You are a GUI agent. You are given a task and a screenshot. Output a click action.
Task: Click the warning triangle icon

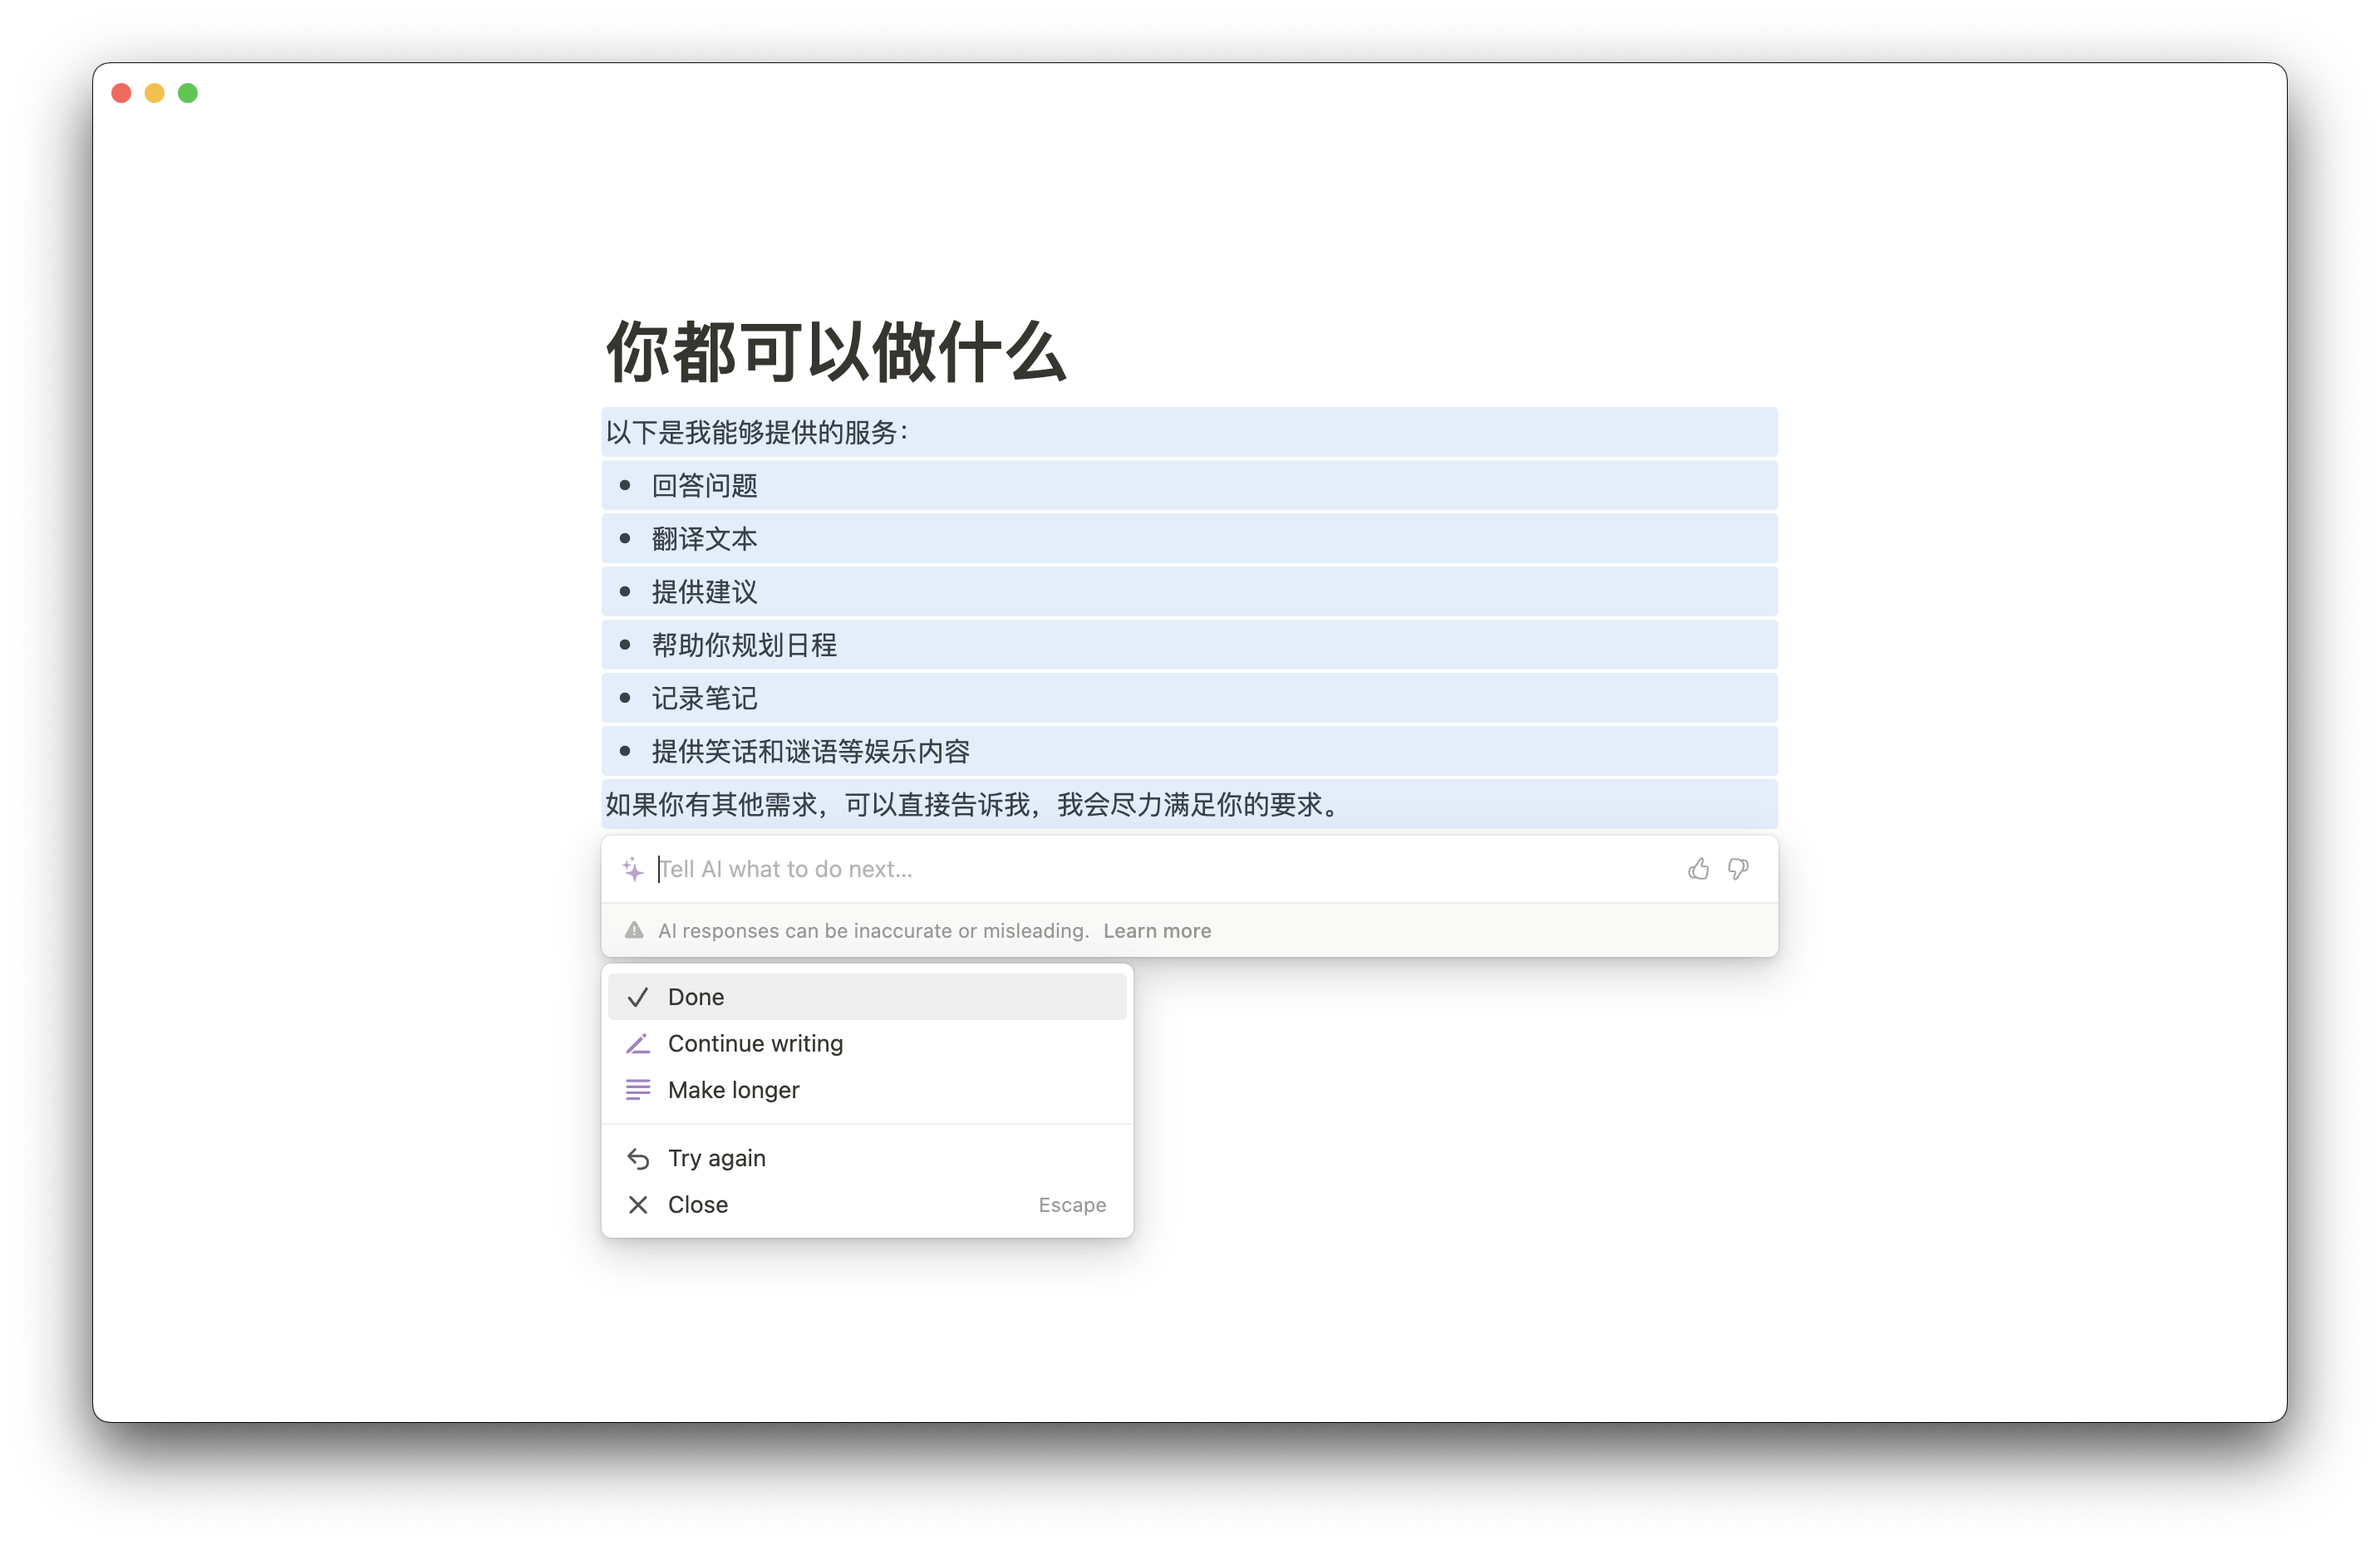coord(634,929)
